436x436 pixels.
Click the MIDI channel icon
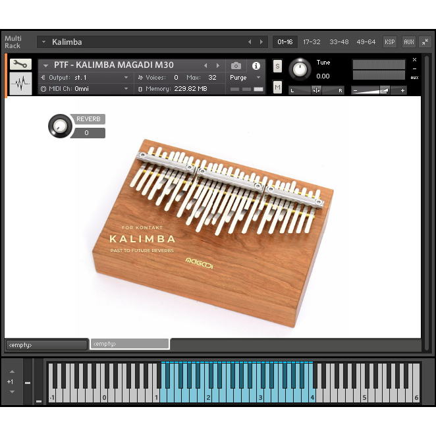43,89
